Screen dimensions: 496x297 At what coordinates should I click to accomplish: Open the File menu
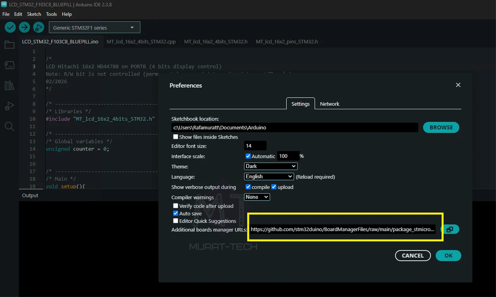[6, 14]
